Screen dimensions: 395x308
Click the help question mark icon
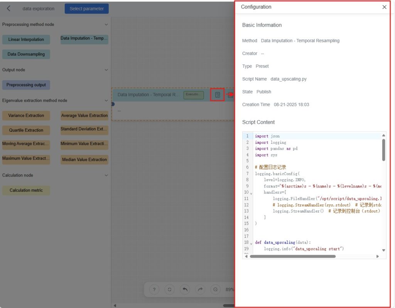click(x=154, y=289)
